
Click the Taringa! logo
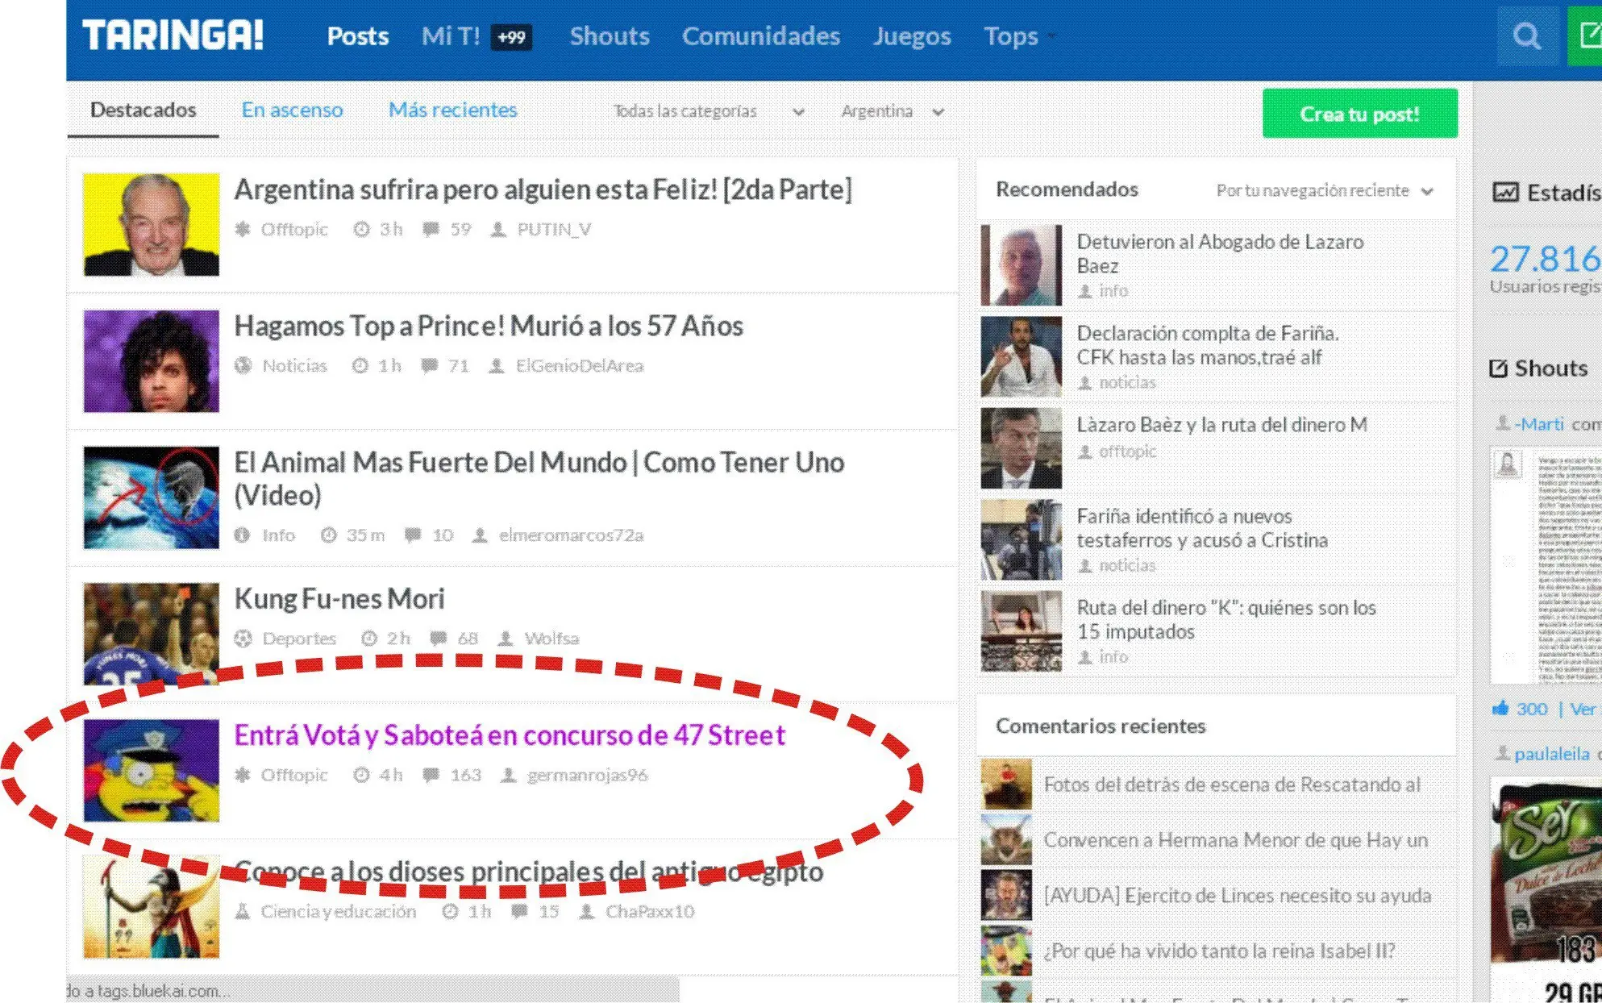173,35
